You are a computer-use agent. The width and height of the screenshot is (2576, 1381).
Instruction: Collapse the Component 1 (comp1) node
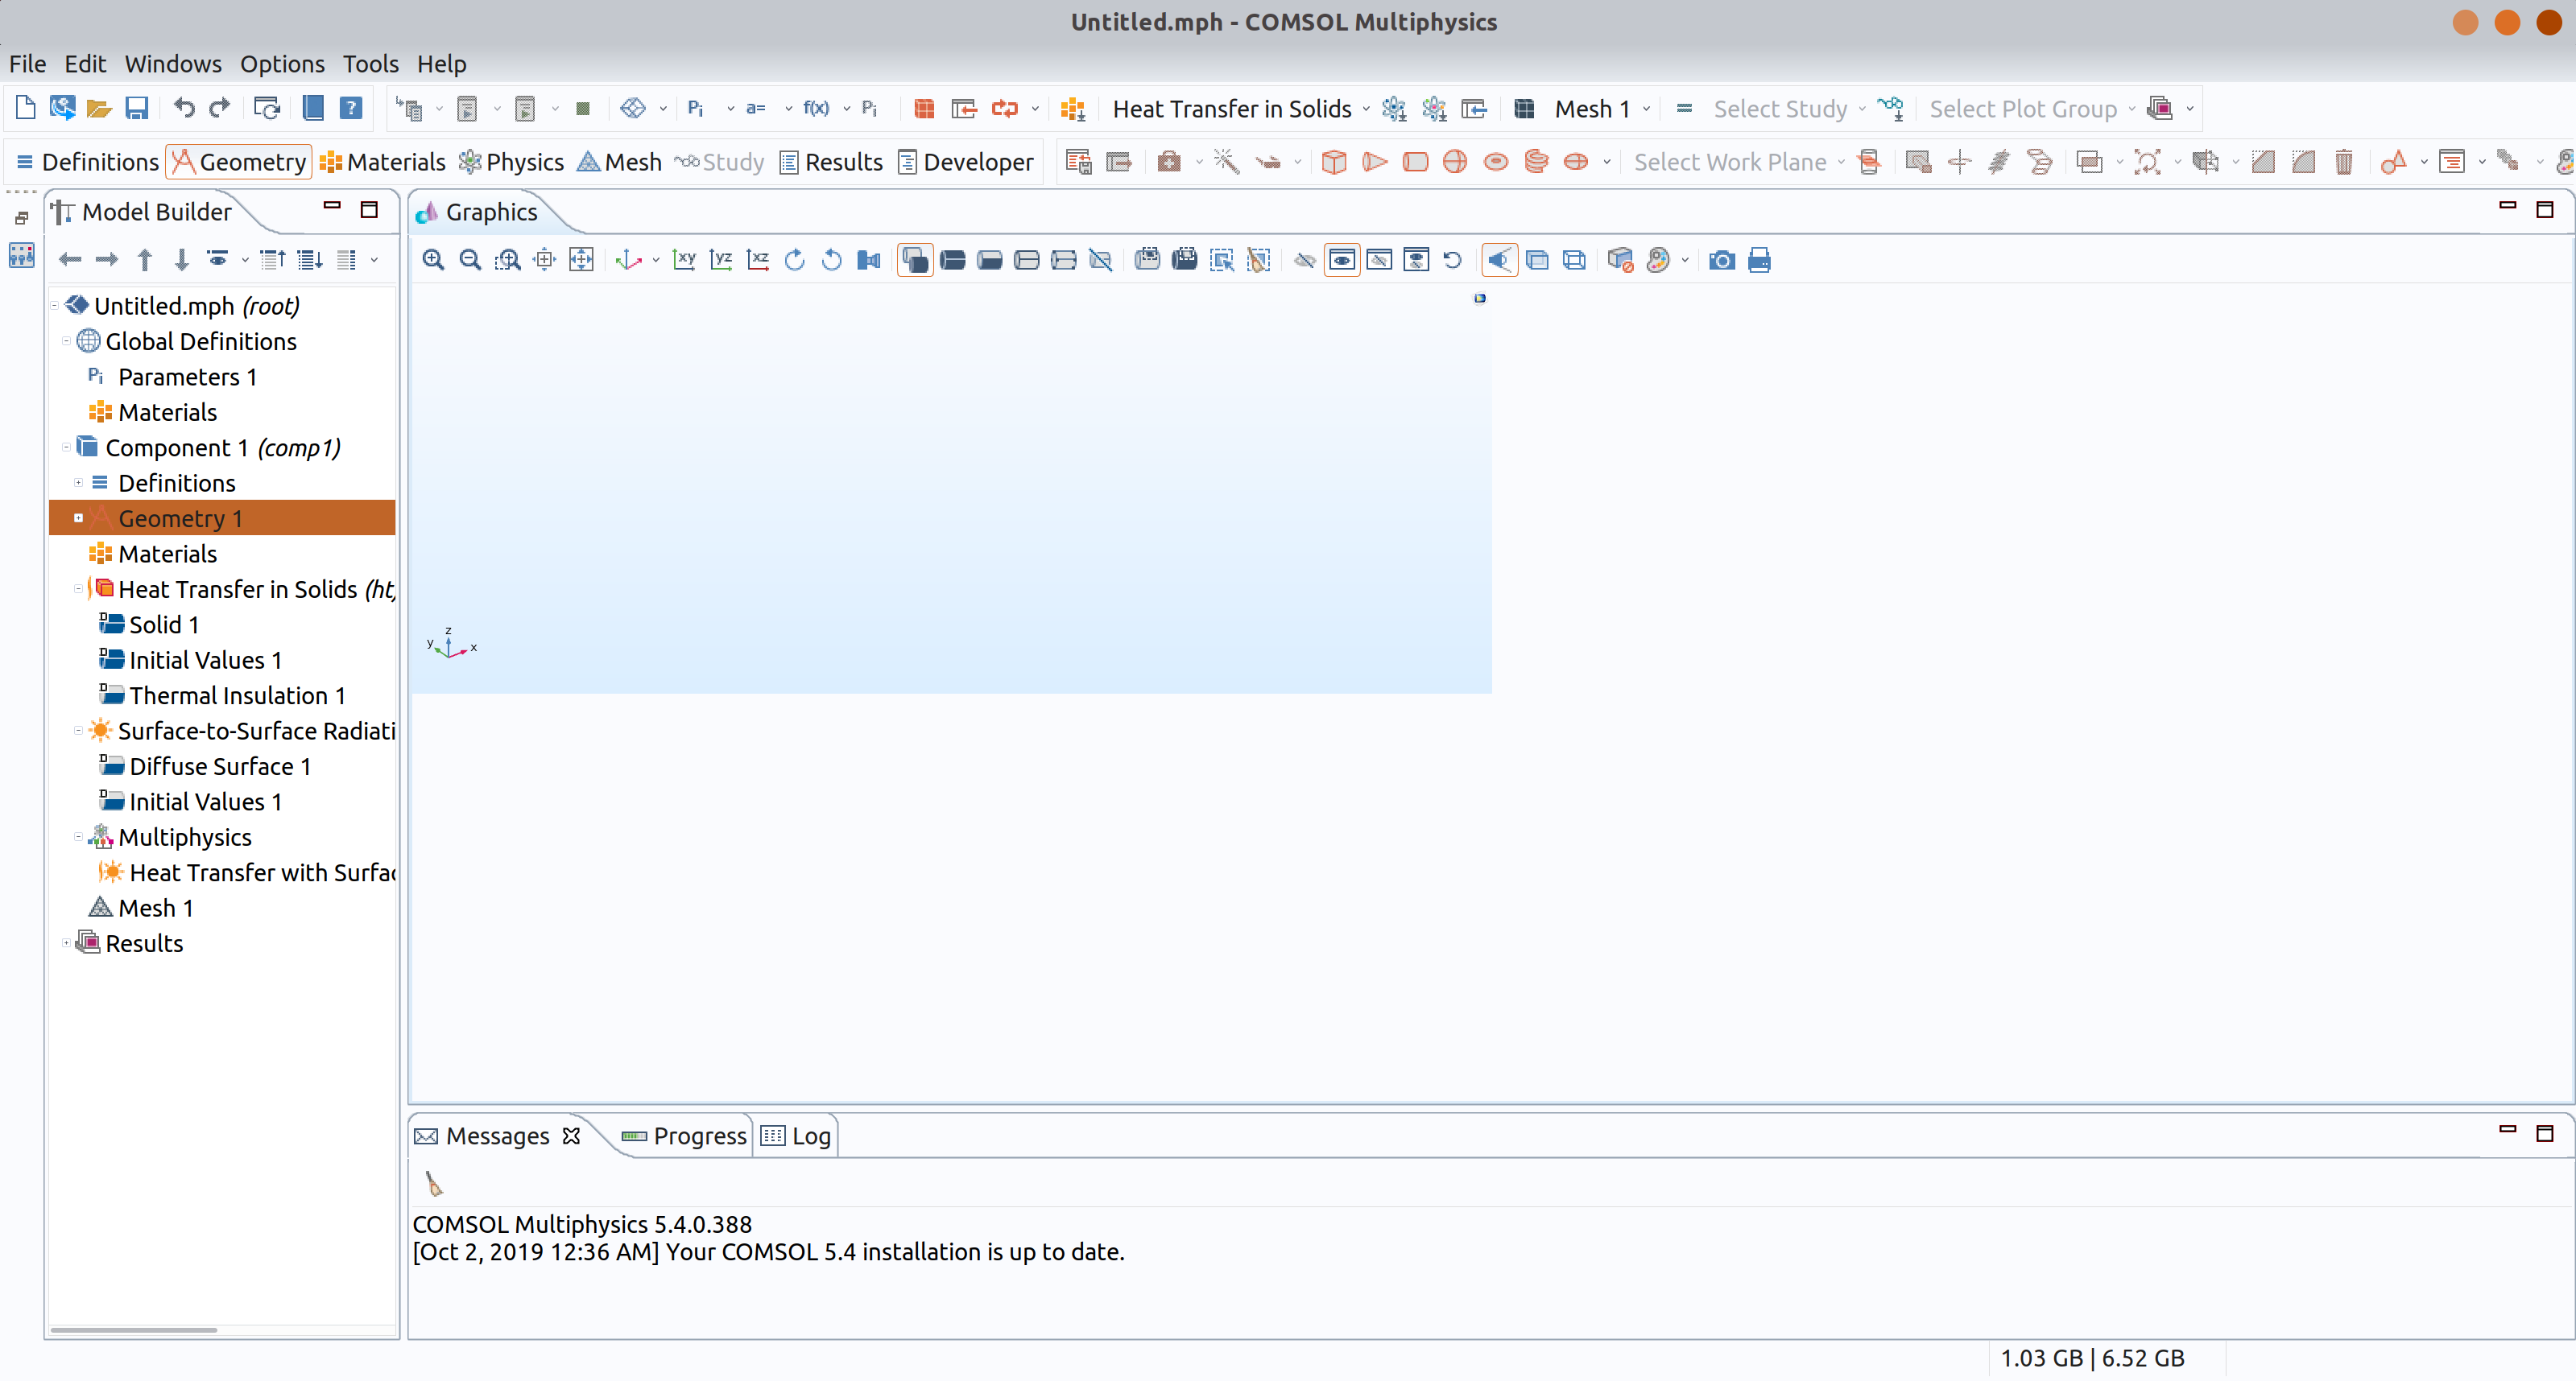(66, 447)
